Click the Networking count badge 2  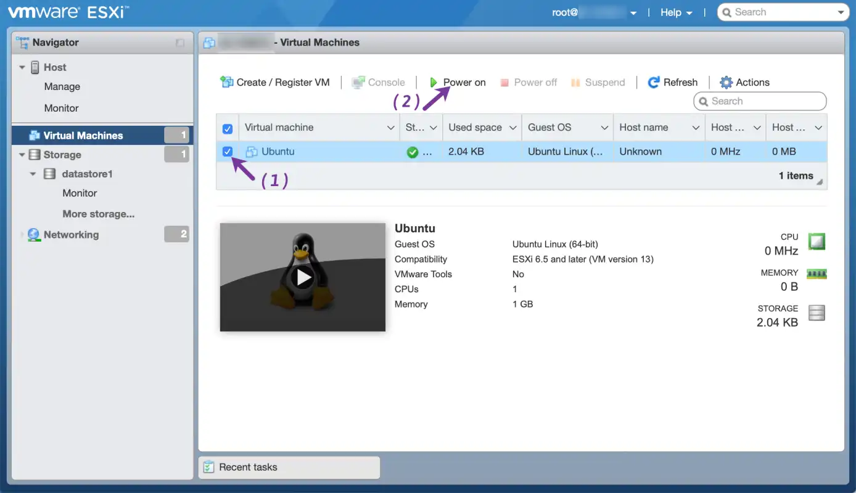176,234
